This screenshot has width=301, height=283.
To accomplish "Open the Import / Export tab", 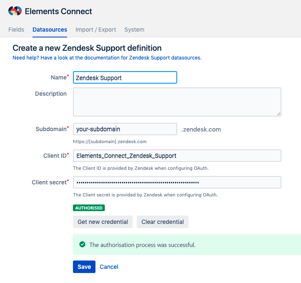I will point(95,30).
